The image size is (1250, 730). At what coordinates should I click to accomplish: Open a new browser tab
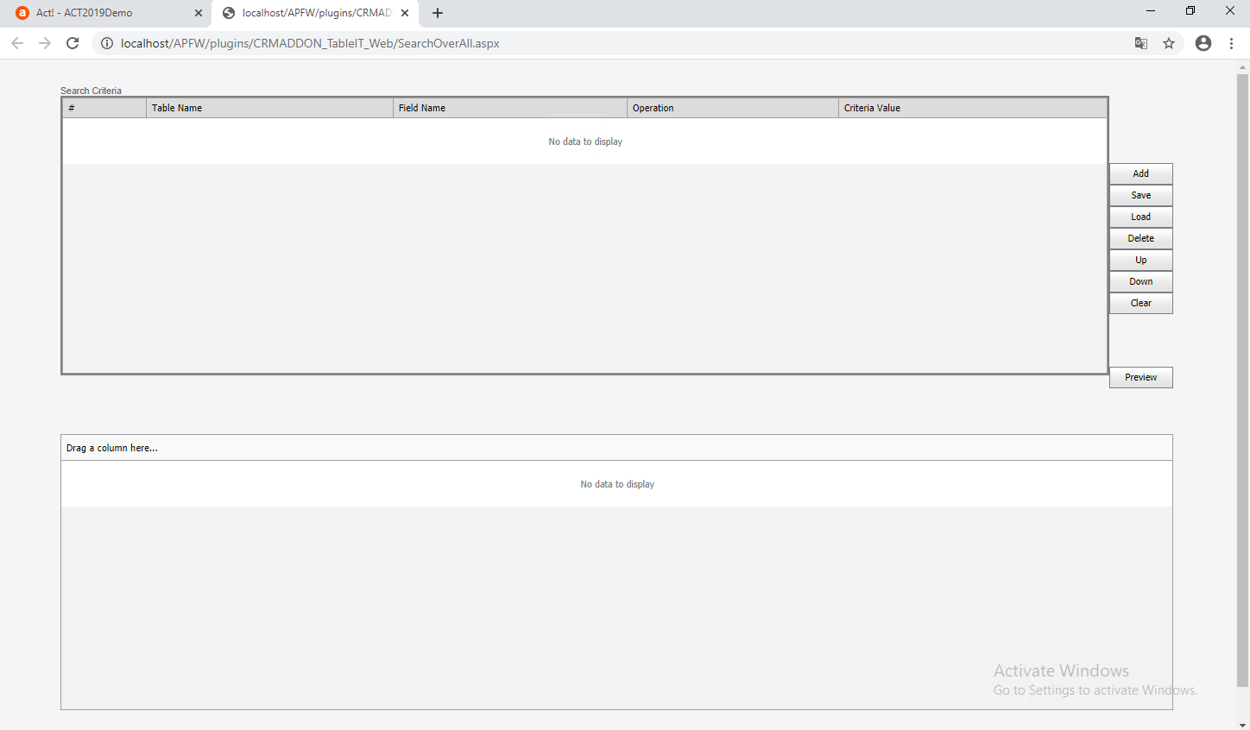coord(438,13)
